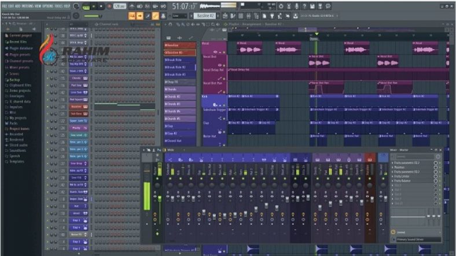Open the Bassline #2 pattern selector

coord(205,16)
